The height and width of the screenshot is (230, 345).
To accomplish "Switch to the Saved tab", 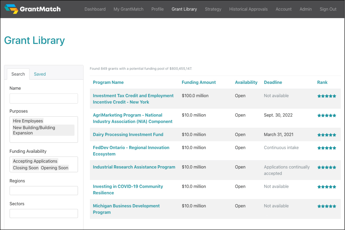I will click(40, 74).
